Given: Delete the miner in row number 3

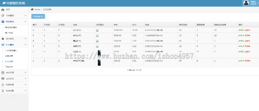Looking at the screenshot, I should [247, 46].
